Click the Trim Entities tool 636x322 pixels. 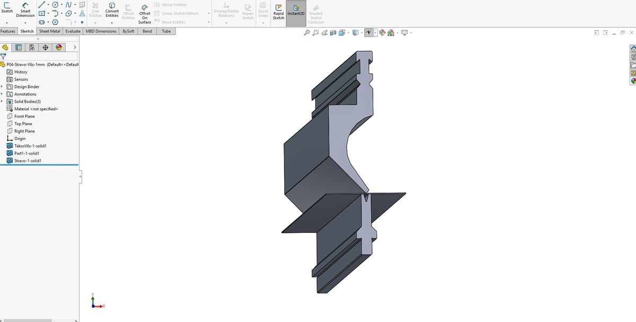pyautogui.click(x=95, y=9)
